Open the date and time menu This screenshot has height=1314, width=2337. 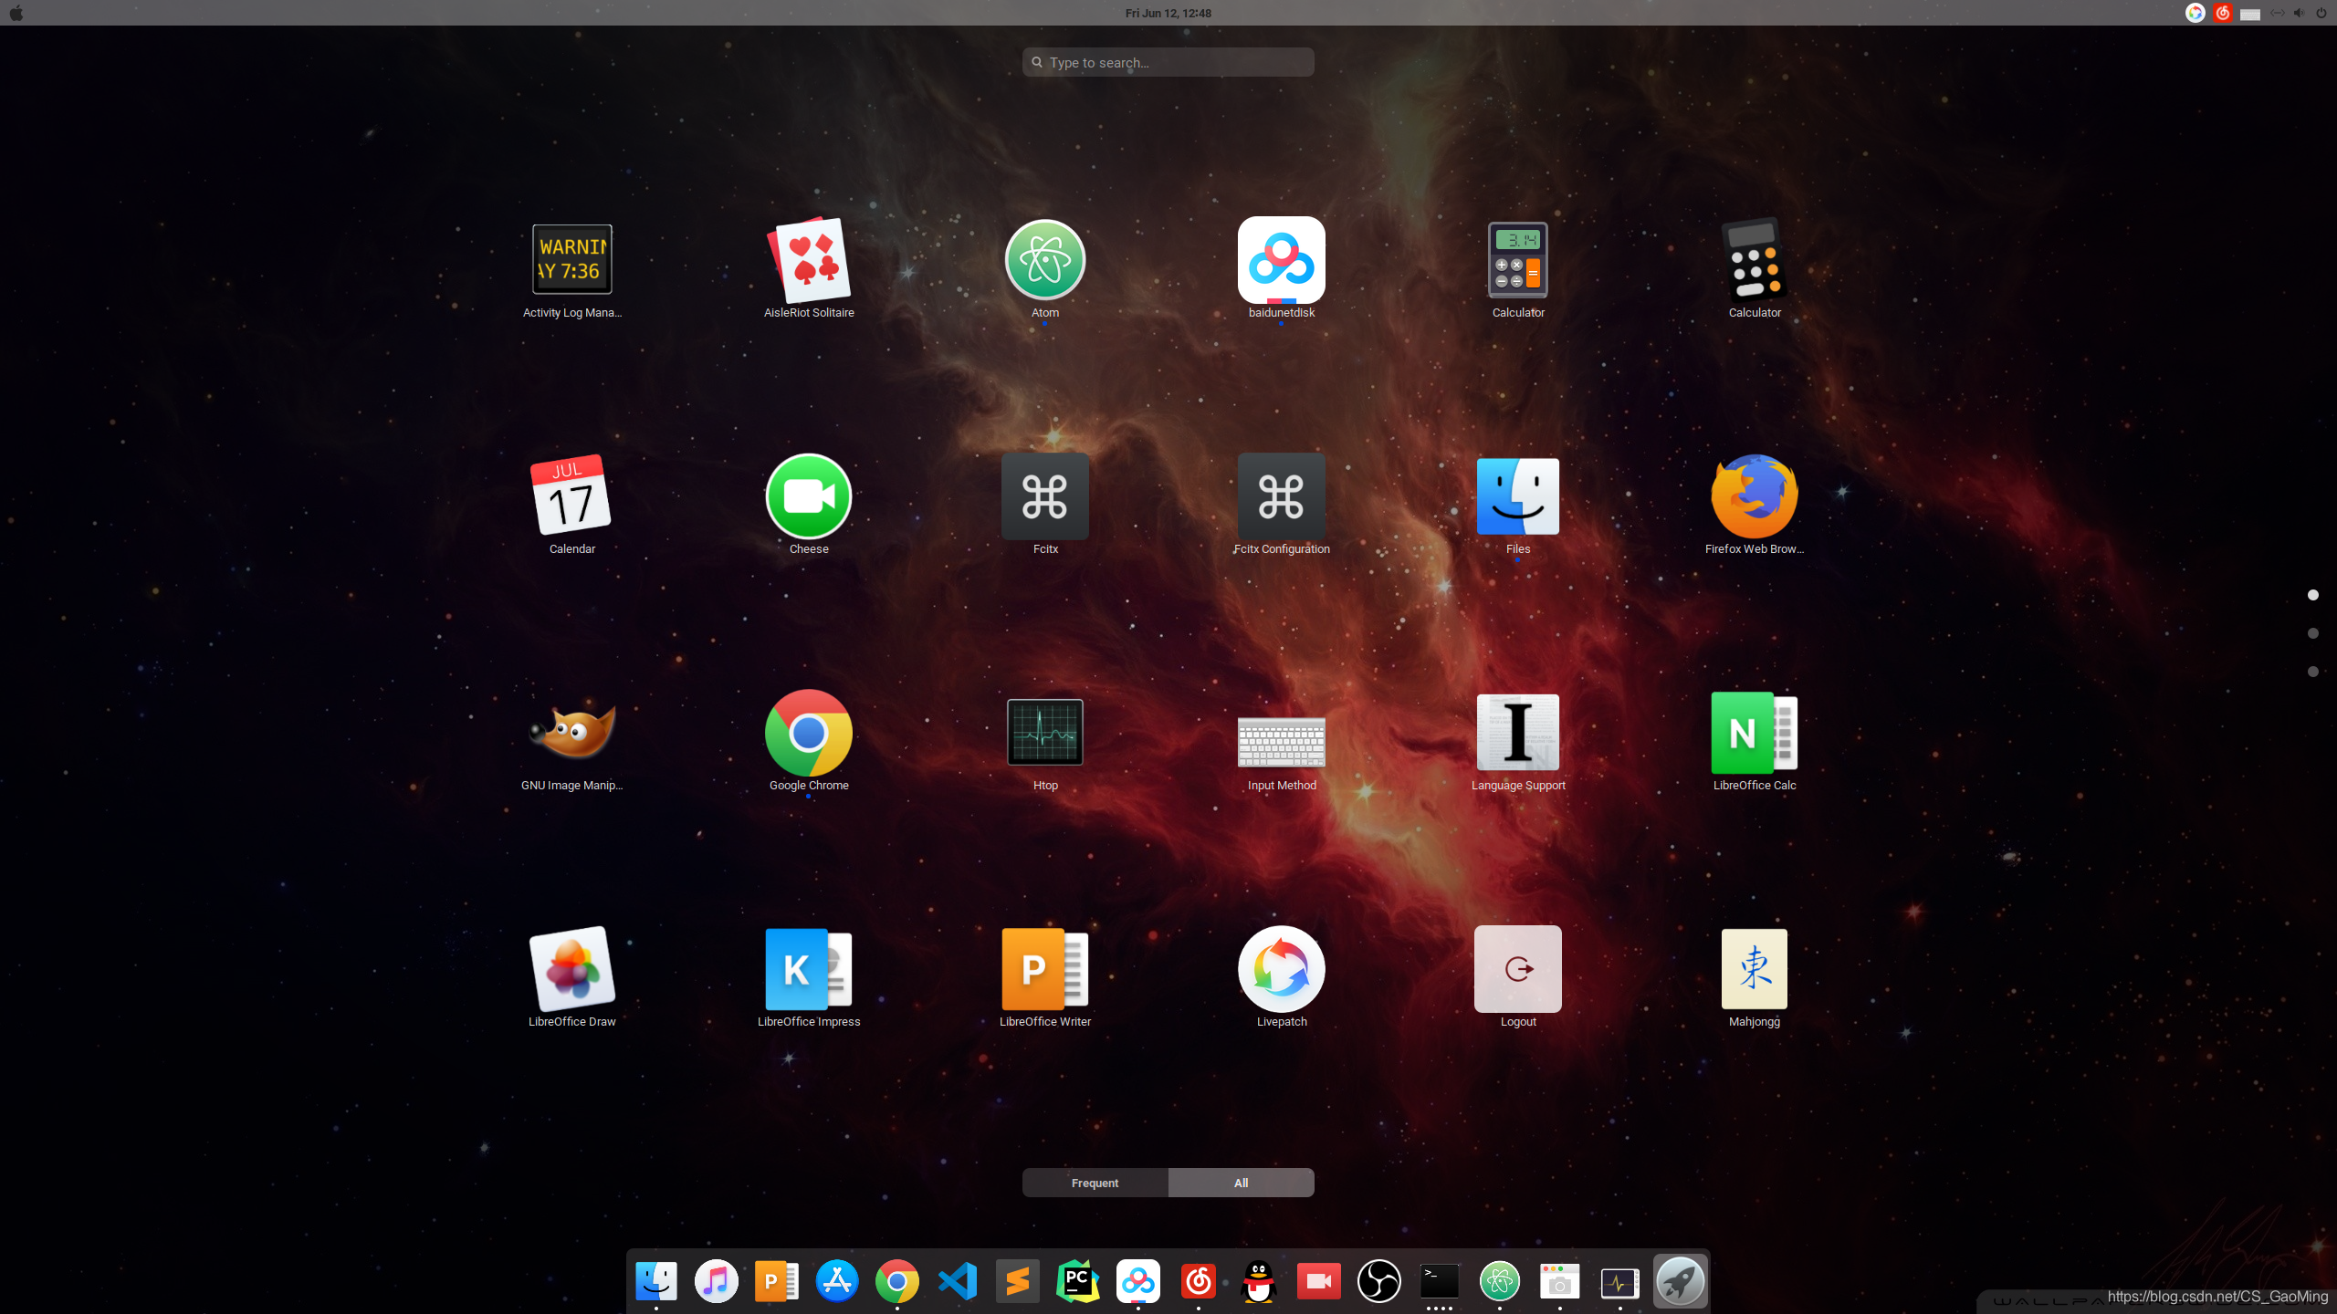coord(1168,13)
